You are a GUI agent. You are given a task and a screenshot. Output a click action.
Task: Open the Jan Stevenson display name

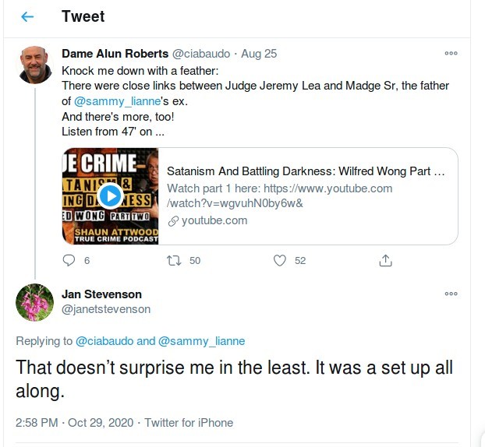click(x=101, y=294)
